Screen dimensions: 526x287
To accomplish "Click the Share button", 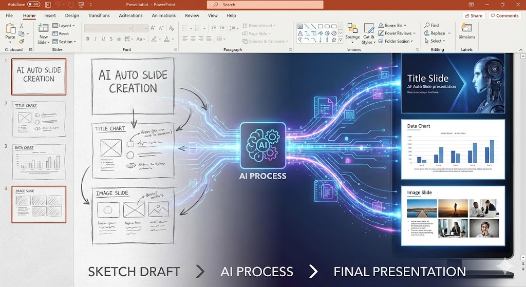I will pyautogui.click(x=473, y=15).
